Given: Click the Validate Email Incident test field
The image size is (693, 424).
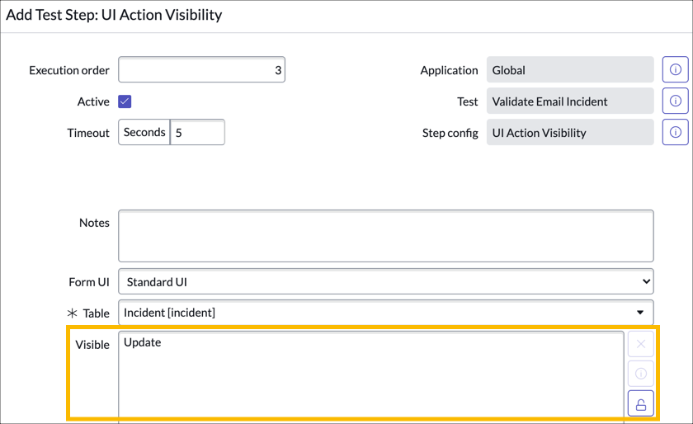Looking at the screenshot, I should click(569, 101).
